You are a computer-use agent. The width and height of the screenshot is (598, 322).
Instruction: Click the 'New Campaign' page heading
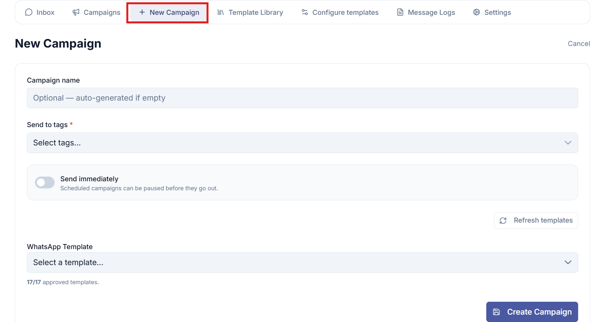[x=58, y=44]
